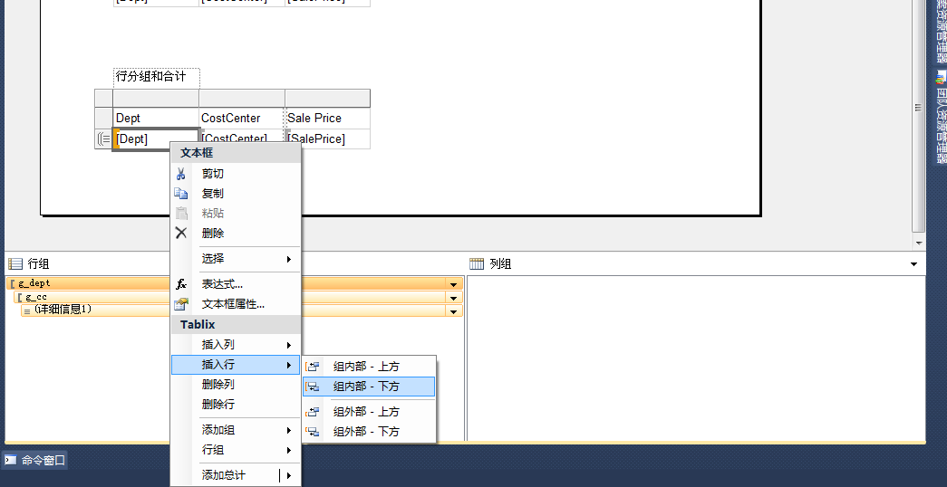Click 添加总计 (Add Total) menu text
The image size is (947, 487).
pos(224,475)
